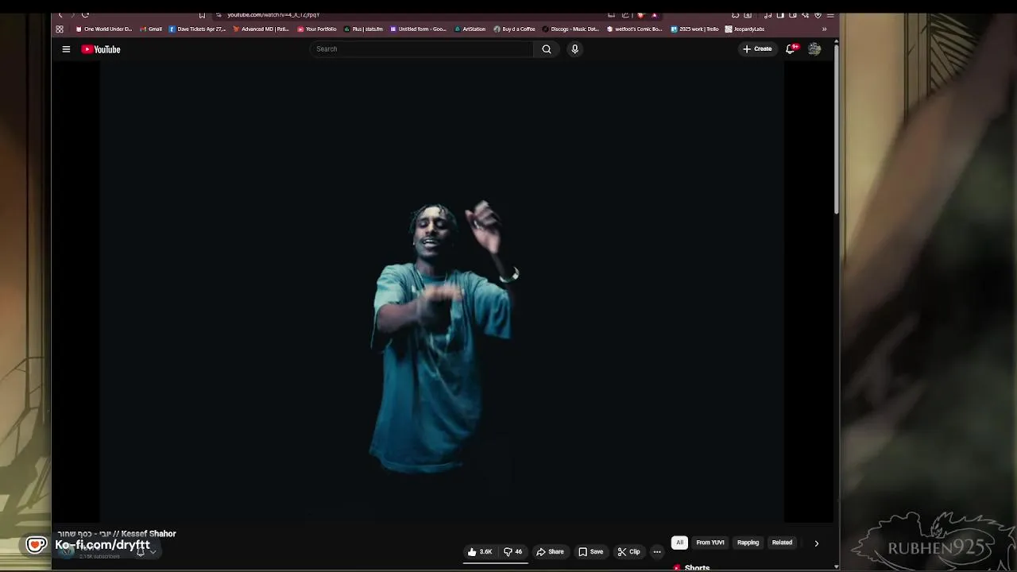Dislike the video with the thumbs down (46)
The image size is (1017, 572).
(513, 551)
